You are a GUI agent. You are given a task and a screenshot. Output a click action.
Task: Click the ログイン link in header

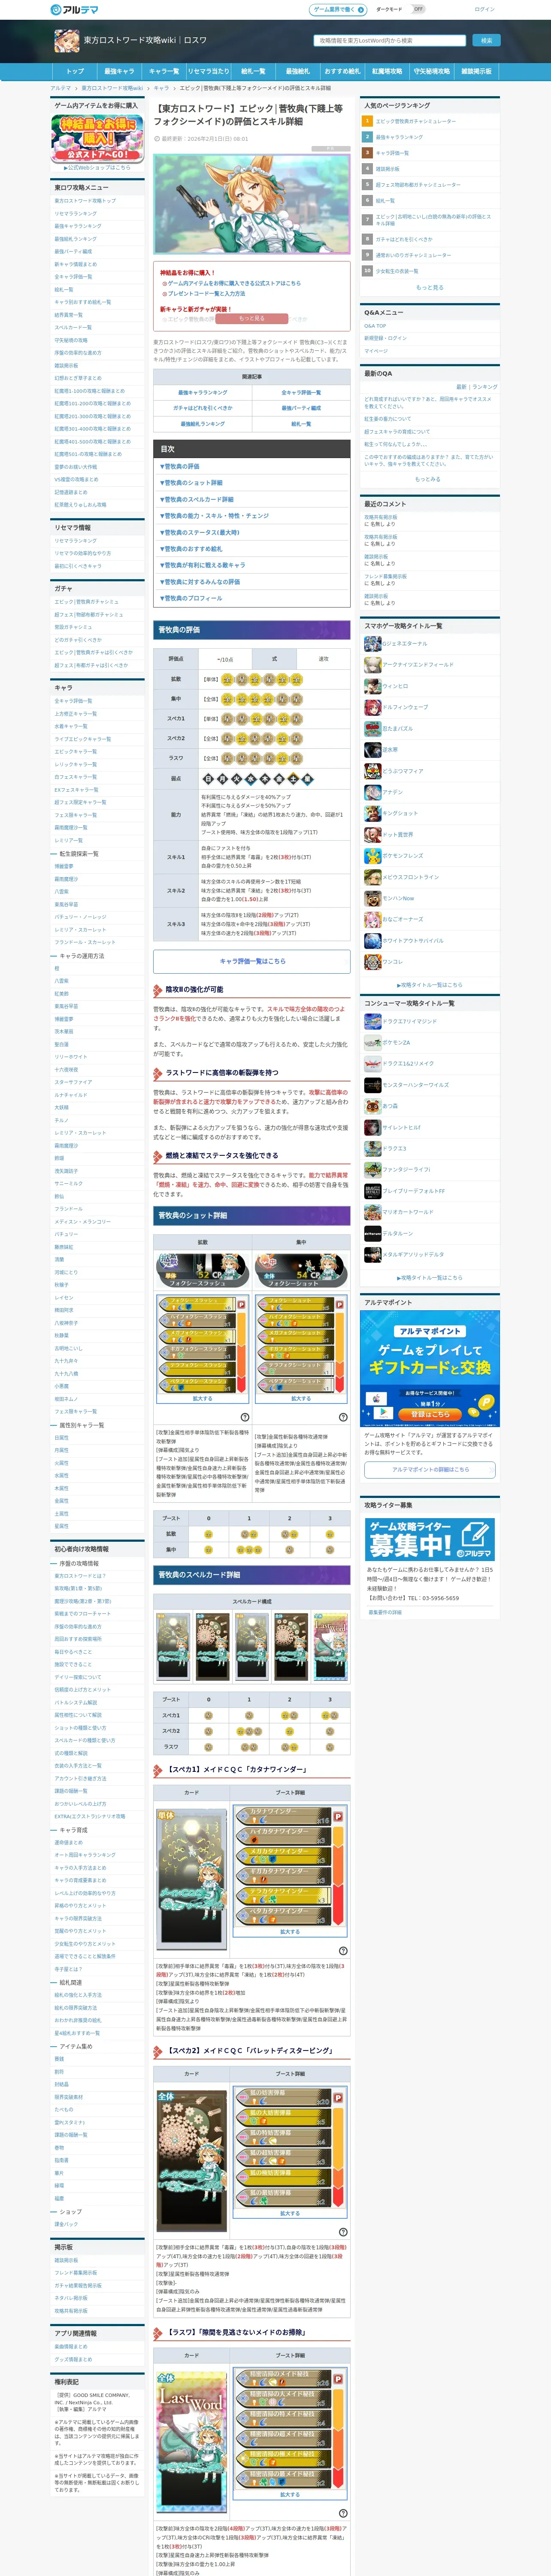coord(485,9)
